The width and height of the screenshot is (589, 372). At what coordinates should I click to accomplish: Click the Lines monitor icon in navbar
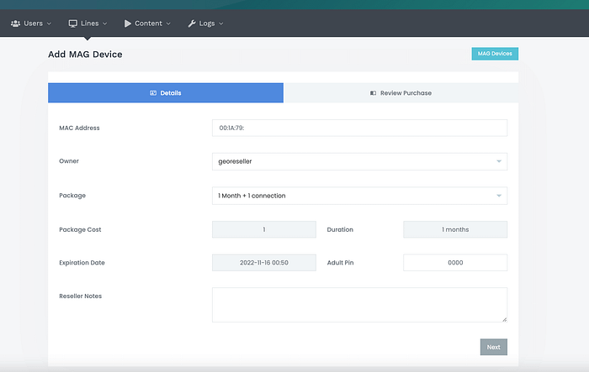(x=72, y=24)
